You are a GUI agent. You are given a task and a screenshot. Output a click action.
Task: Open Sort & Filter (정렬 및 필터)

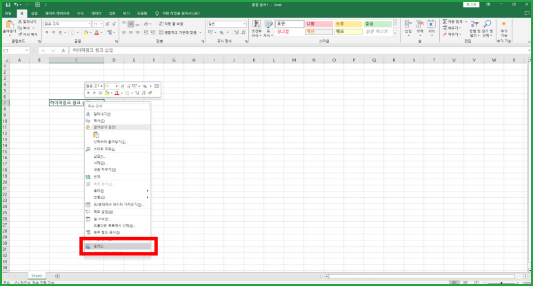pyautogui.click(x=474, y=28)
